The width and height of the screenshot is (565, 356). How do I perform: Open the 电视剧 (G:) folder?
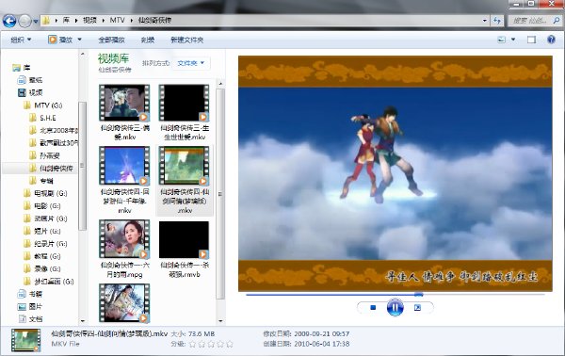tap(45, 193)
